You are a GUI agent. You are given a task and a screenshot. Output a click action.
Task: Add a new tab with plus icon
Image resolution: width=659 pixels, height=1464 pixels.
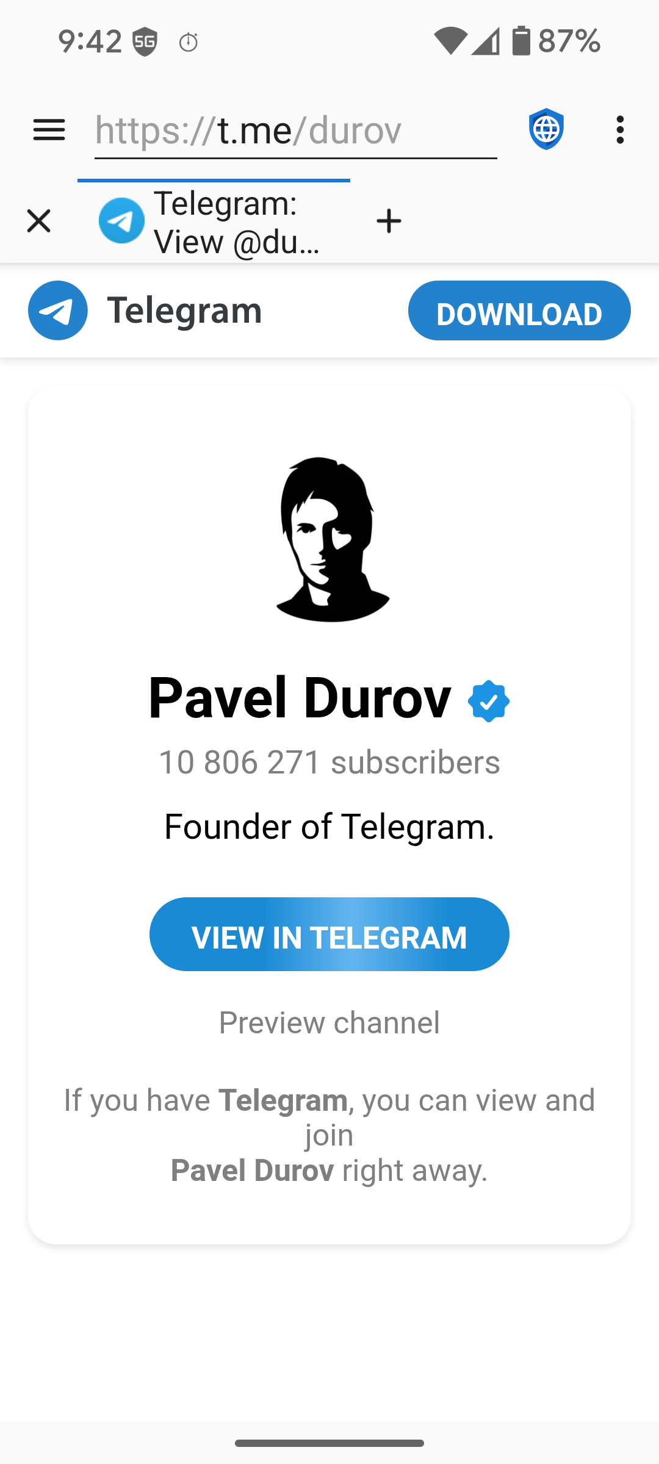389,221
